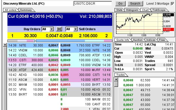Click the order book scroll-up arrow
This screenshot has height=110, width=176.
tap(5, 45)
